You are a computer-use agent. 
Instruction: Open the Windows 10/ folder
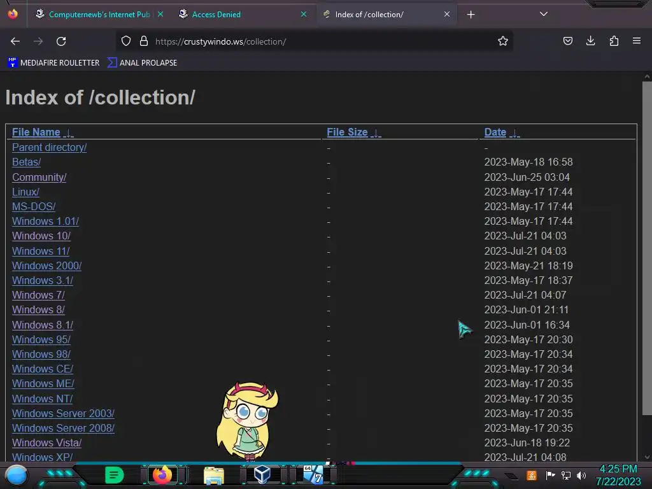(x=41, y=236)
